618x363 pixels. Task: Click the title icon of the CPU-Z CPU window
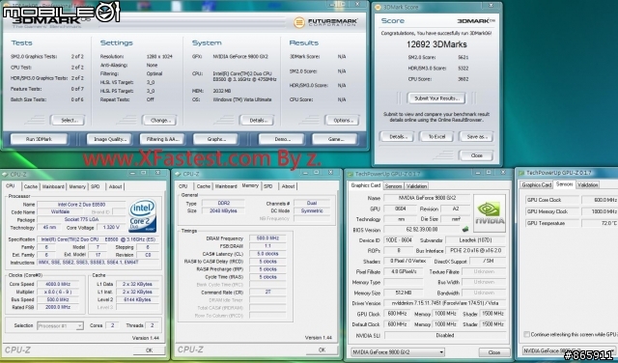5,174
